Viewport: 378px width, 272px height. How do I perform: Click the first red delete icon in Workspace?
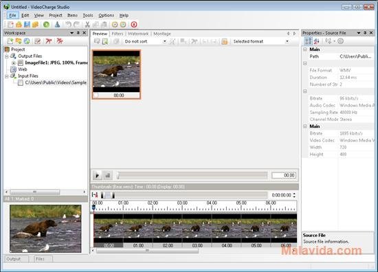49,41
